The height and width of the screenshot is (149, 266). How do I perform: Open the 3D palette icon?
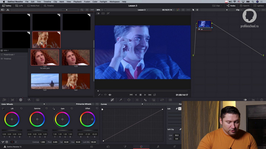point(170,100)
